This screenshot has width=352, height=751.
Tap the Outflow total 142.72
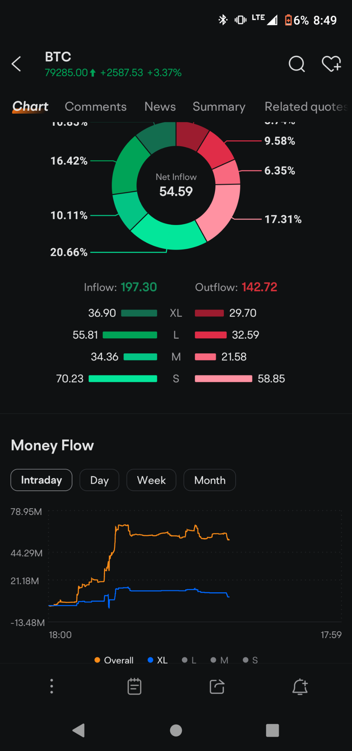(x=259, y=287)
